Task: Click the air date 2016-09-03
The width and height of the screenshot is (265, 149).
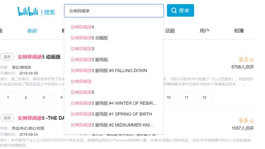Action: click(29, 135)
